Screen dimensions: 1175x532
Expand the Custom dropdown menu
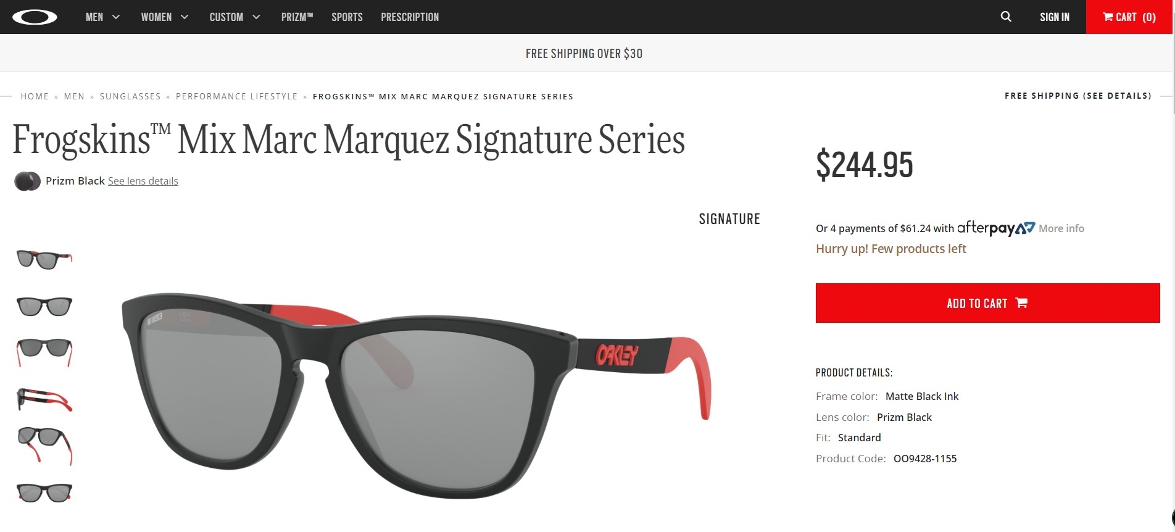tap(235, 17)
